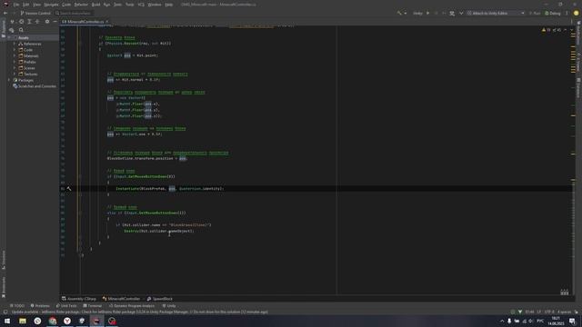Viewport: 582px width, 327px height.
Task: Open the more actions kebab menu
Action: 567,13
